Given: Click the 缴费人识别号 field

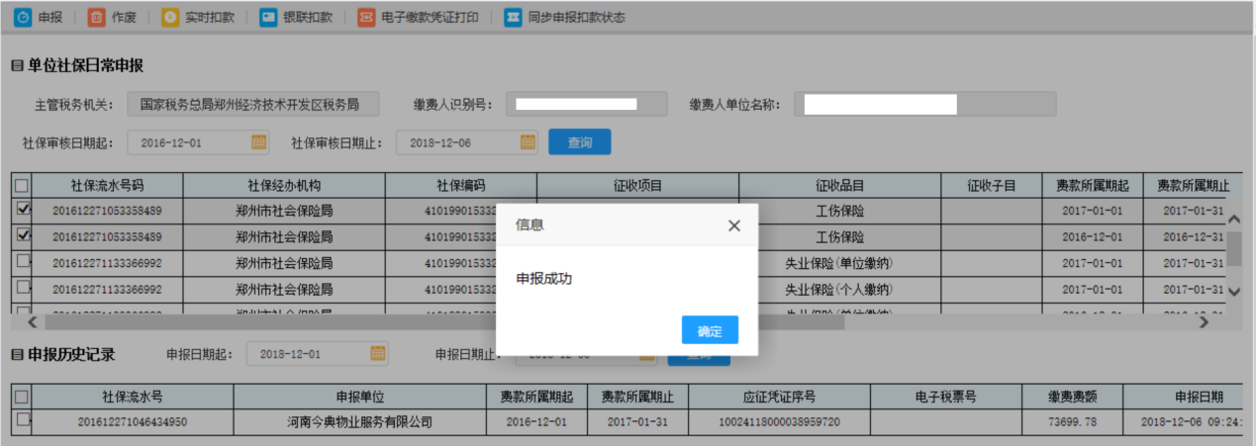Looking at the screenshot, I should [587, 104].
